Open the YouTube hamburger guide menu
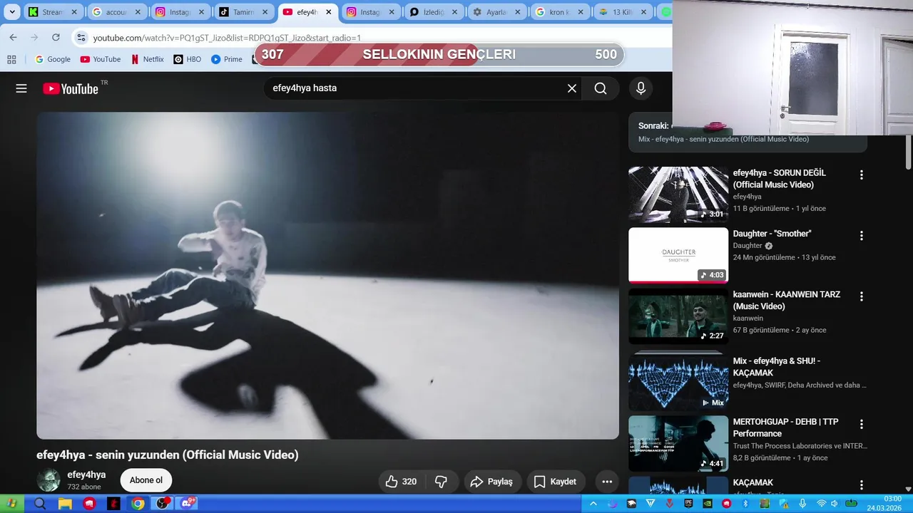This screenshot has width=913, height=513. pyautogui.click(x=21, y=88)
